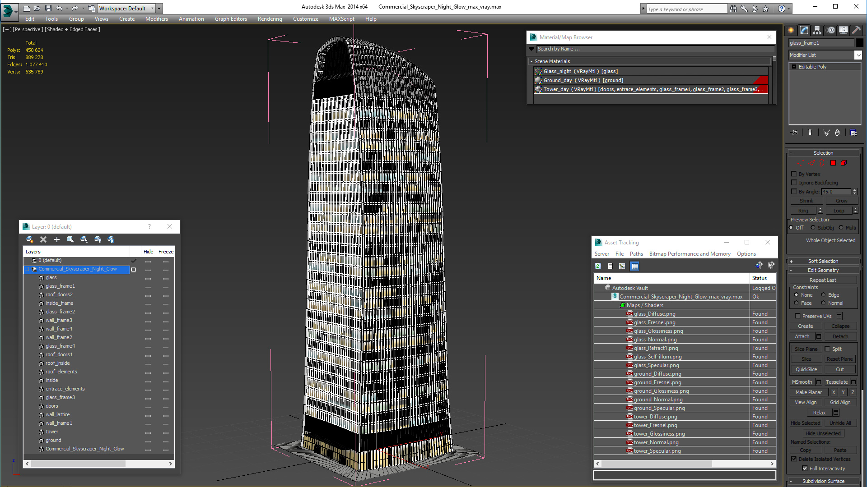Select Element sub-object level icon
Viewport: 867px width, 487px height.
pyautogui.click(x=844, y=163)
